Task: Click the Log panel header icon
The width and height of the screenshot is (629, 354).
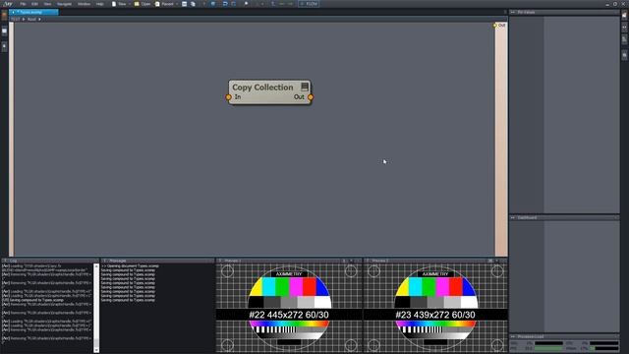Action: pyautogui.click(x=5, y=261)
